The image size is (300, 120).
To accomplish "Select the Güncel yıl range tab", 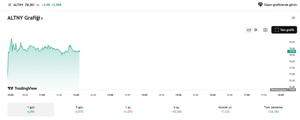I will [225, 109].
